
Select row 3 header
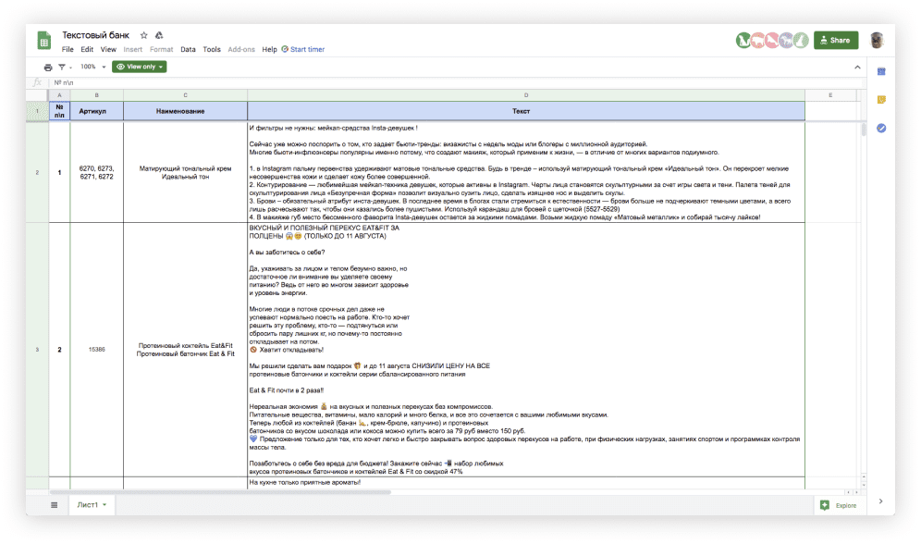(37, 350)
